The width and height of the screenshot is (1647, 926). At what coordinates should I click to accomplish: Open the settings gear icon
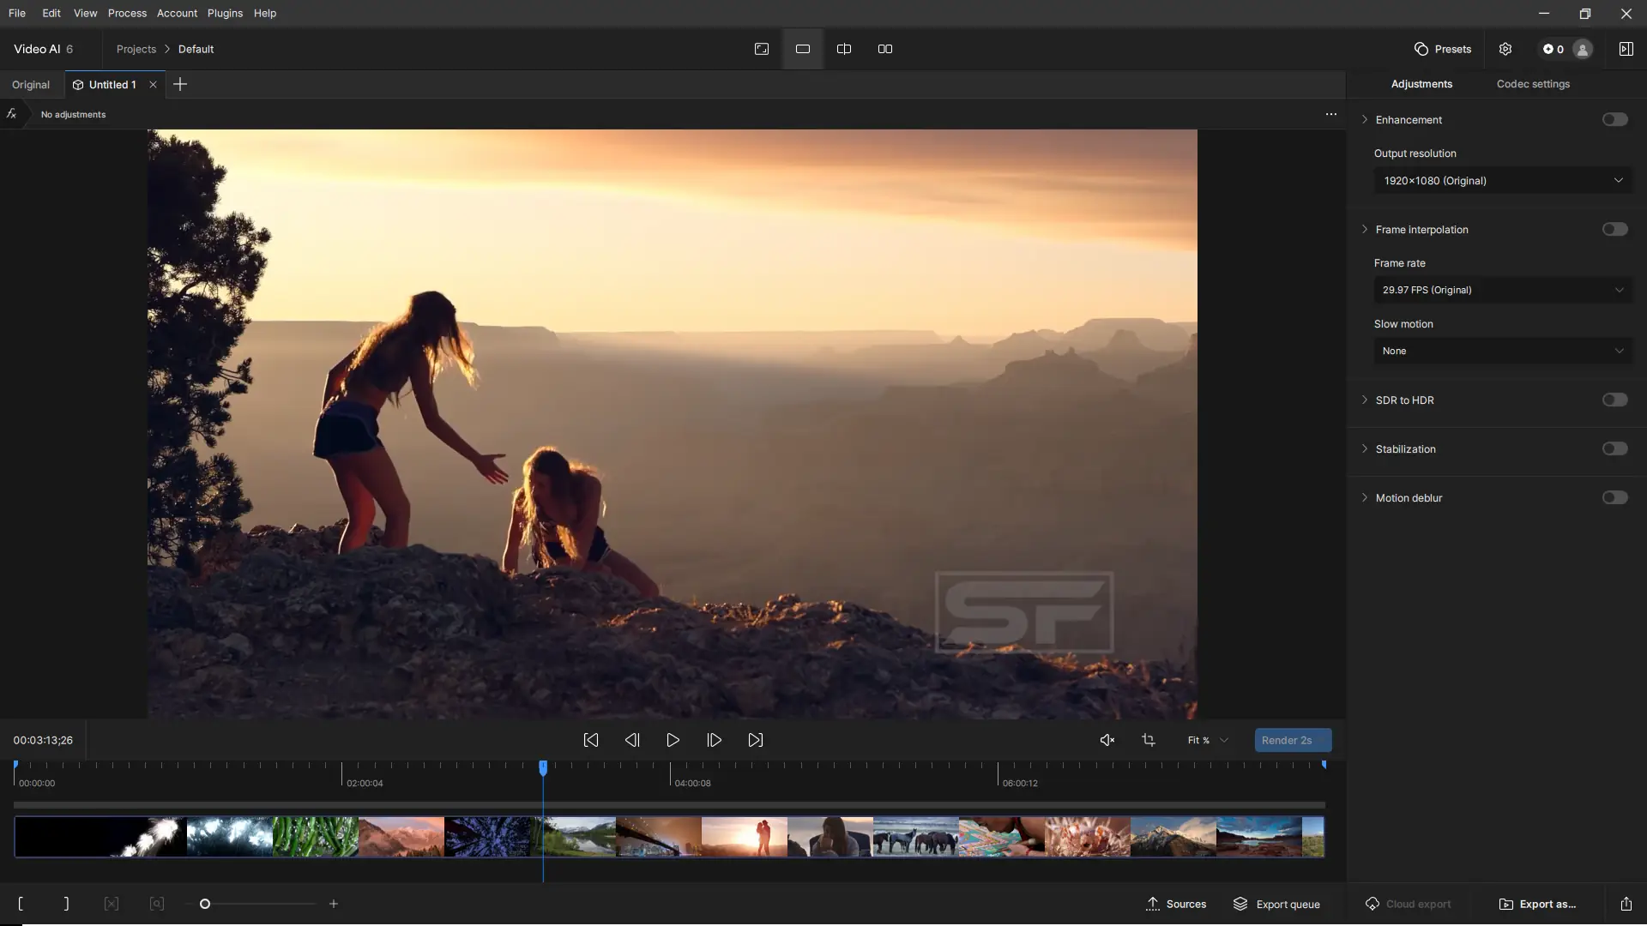click(x=1505, y=49)
